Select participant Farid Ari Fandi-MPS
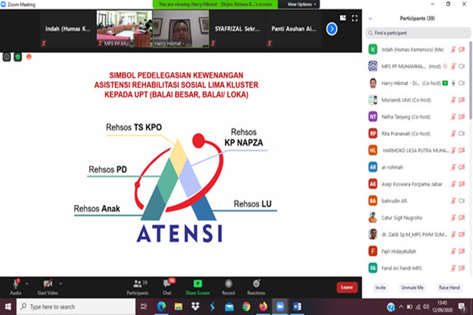The height and width of the screenshot is (315, 473). 417,268
